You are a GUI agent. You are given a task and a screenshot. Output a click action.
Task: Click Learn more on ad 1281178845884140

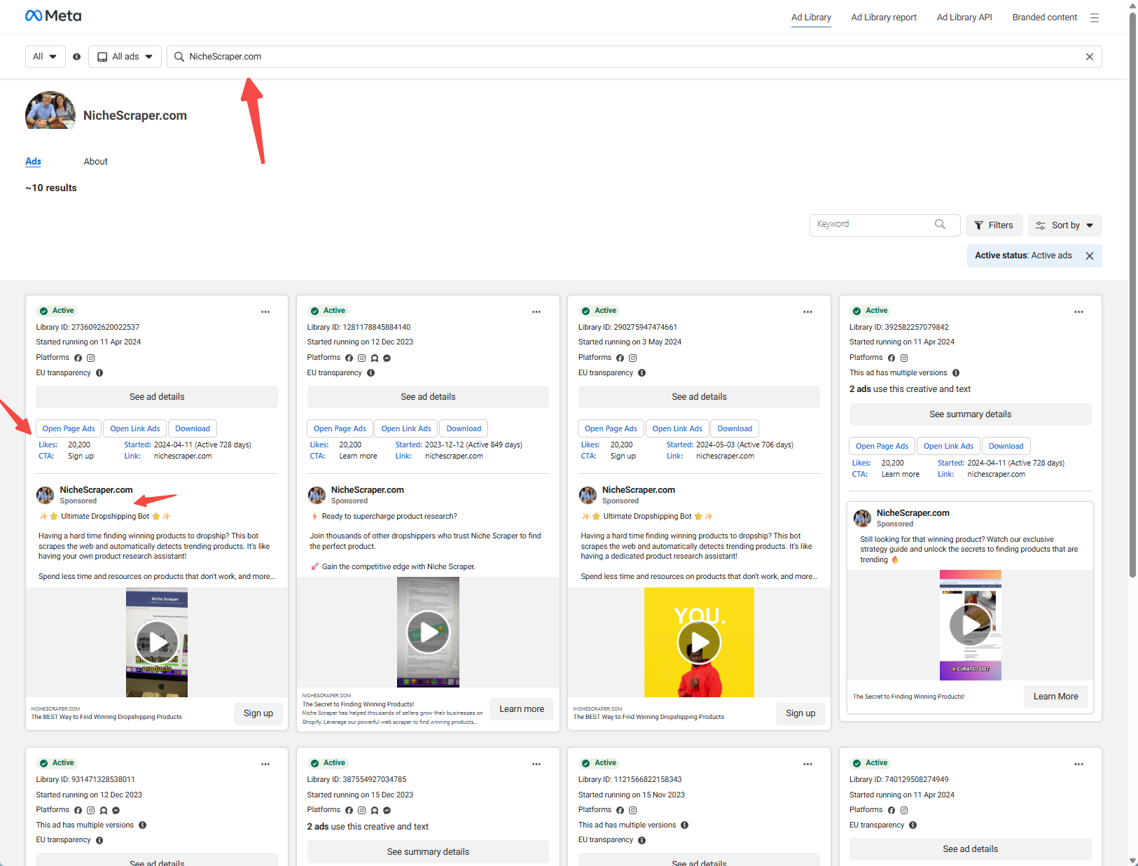[522, 709]
